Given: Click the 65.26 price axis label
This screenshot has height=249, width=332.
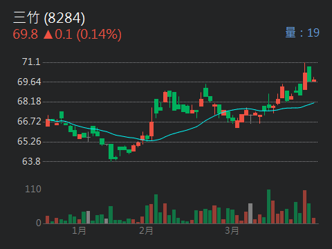Looking at the screenshot, I should [x=29, y=141].
